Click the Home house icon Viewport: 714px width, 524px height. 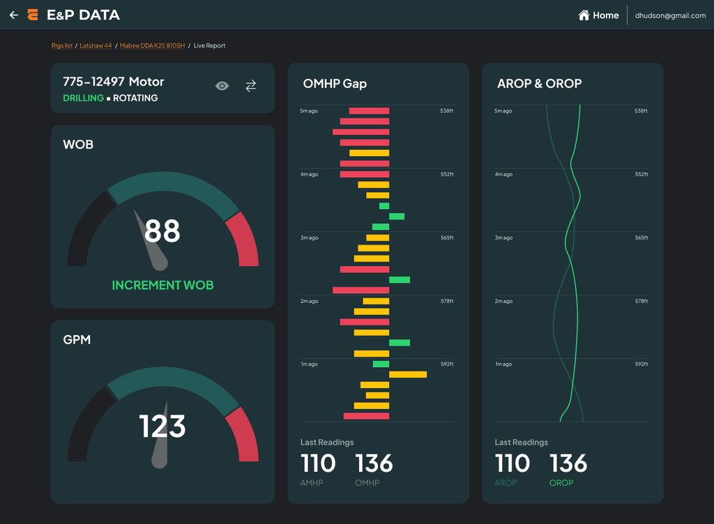tap(584, 15)
